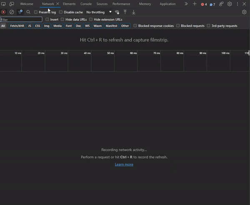Show more tabs chevron
The height and width of the screenshot is (205, 250).
click(x=186, y=4)
